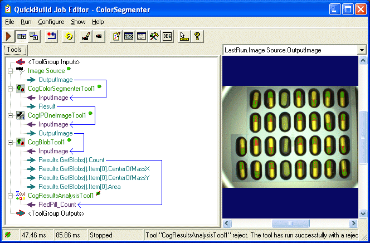Screen dimensions: 370x243
Task: Click the 123 window toolbar icon
Action: tap(129, 36)
